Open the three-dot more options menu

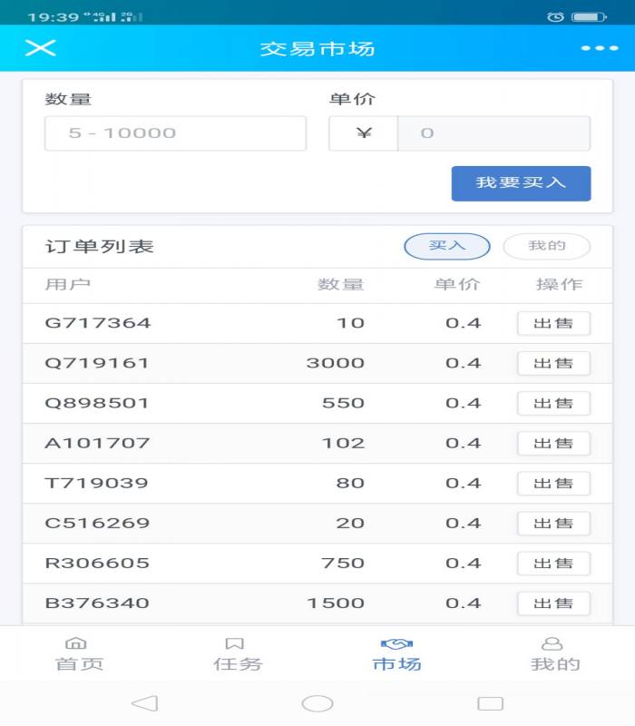[x=599, y=48]
